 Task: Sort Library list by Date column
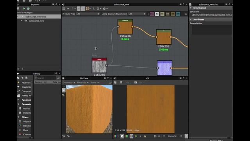(56, 82)
